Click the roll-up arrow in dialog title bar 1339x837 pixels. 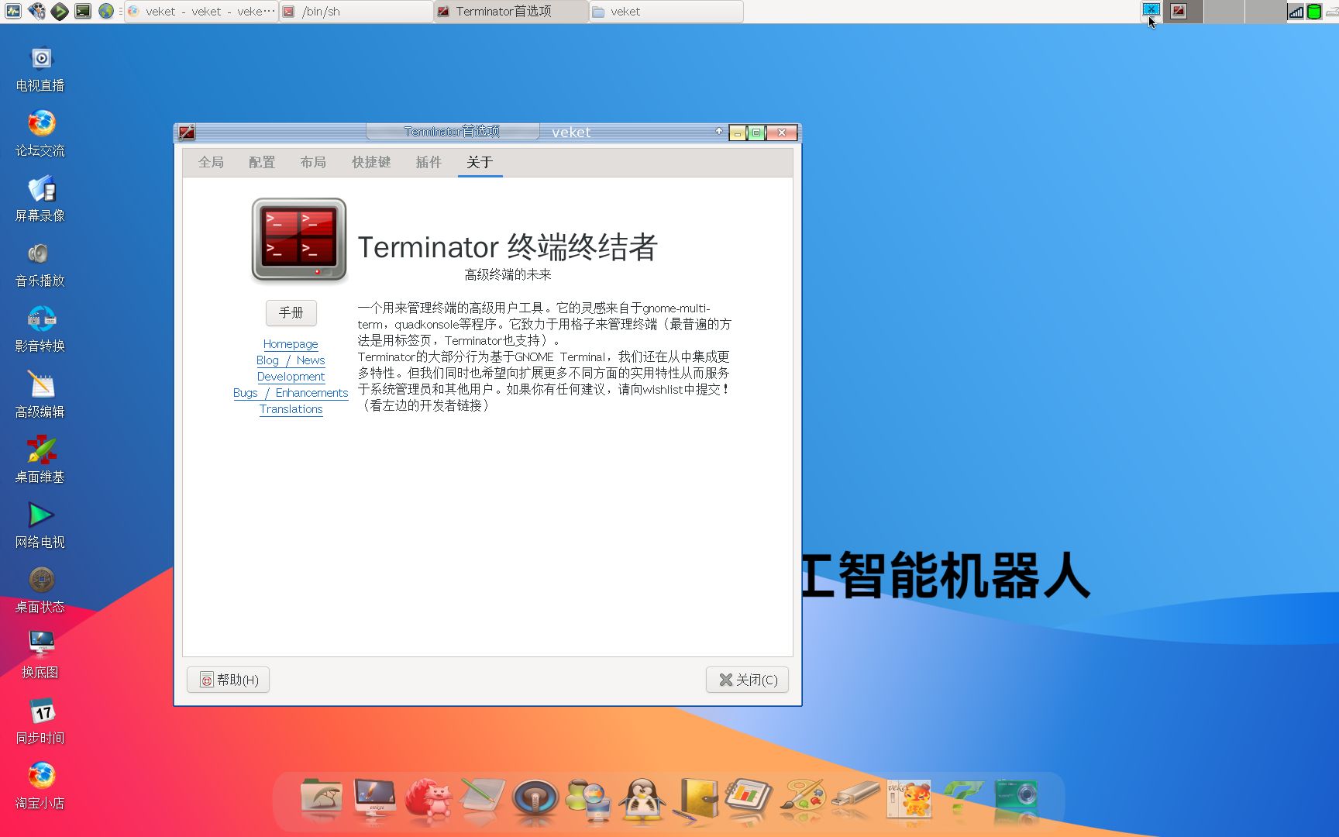[x=719, y=132]
